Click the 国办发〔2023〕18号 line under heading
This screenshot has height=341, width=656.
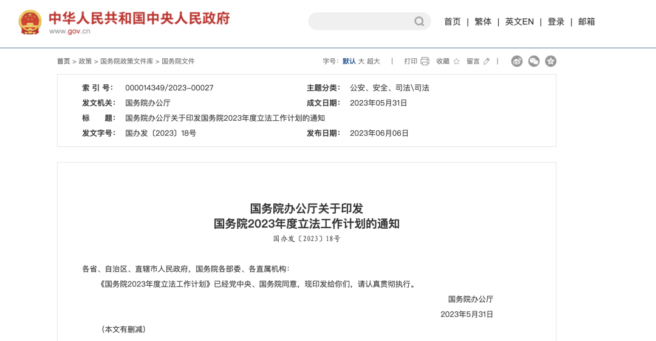[x=307, y=239]
